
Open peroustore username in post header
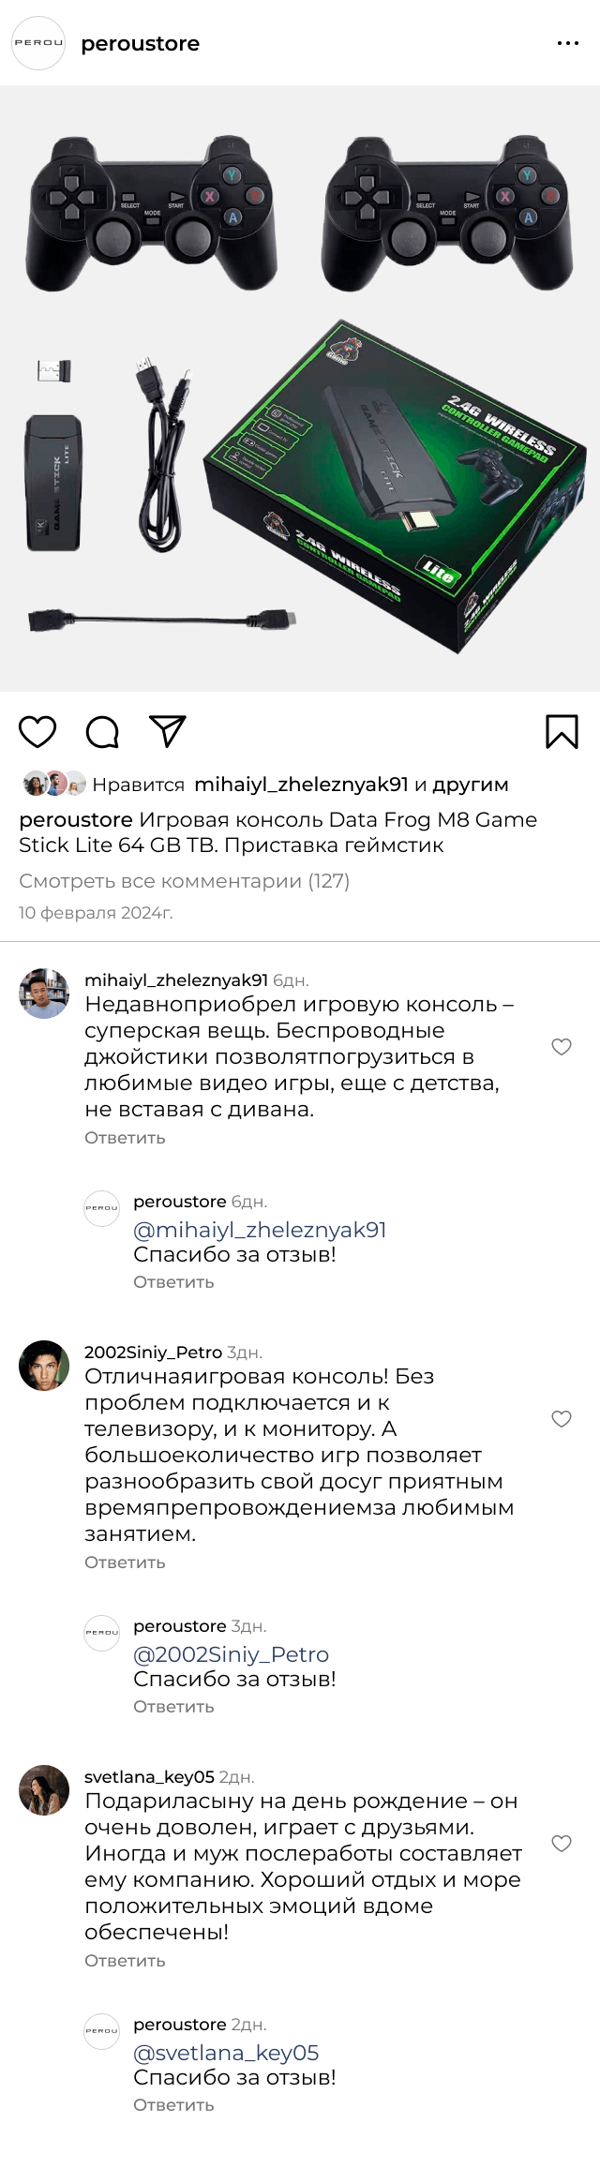pos(141,44)
